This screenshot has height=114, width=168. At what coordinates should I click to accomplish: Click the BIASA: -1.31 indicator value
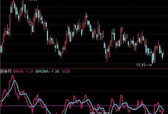[23, 71]
